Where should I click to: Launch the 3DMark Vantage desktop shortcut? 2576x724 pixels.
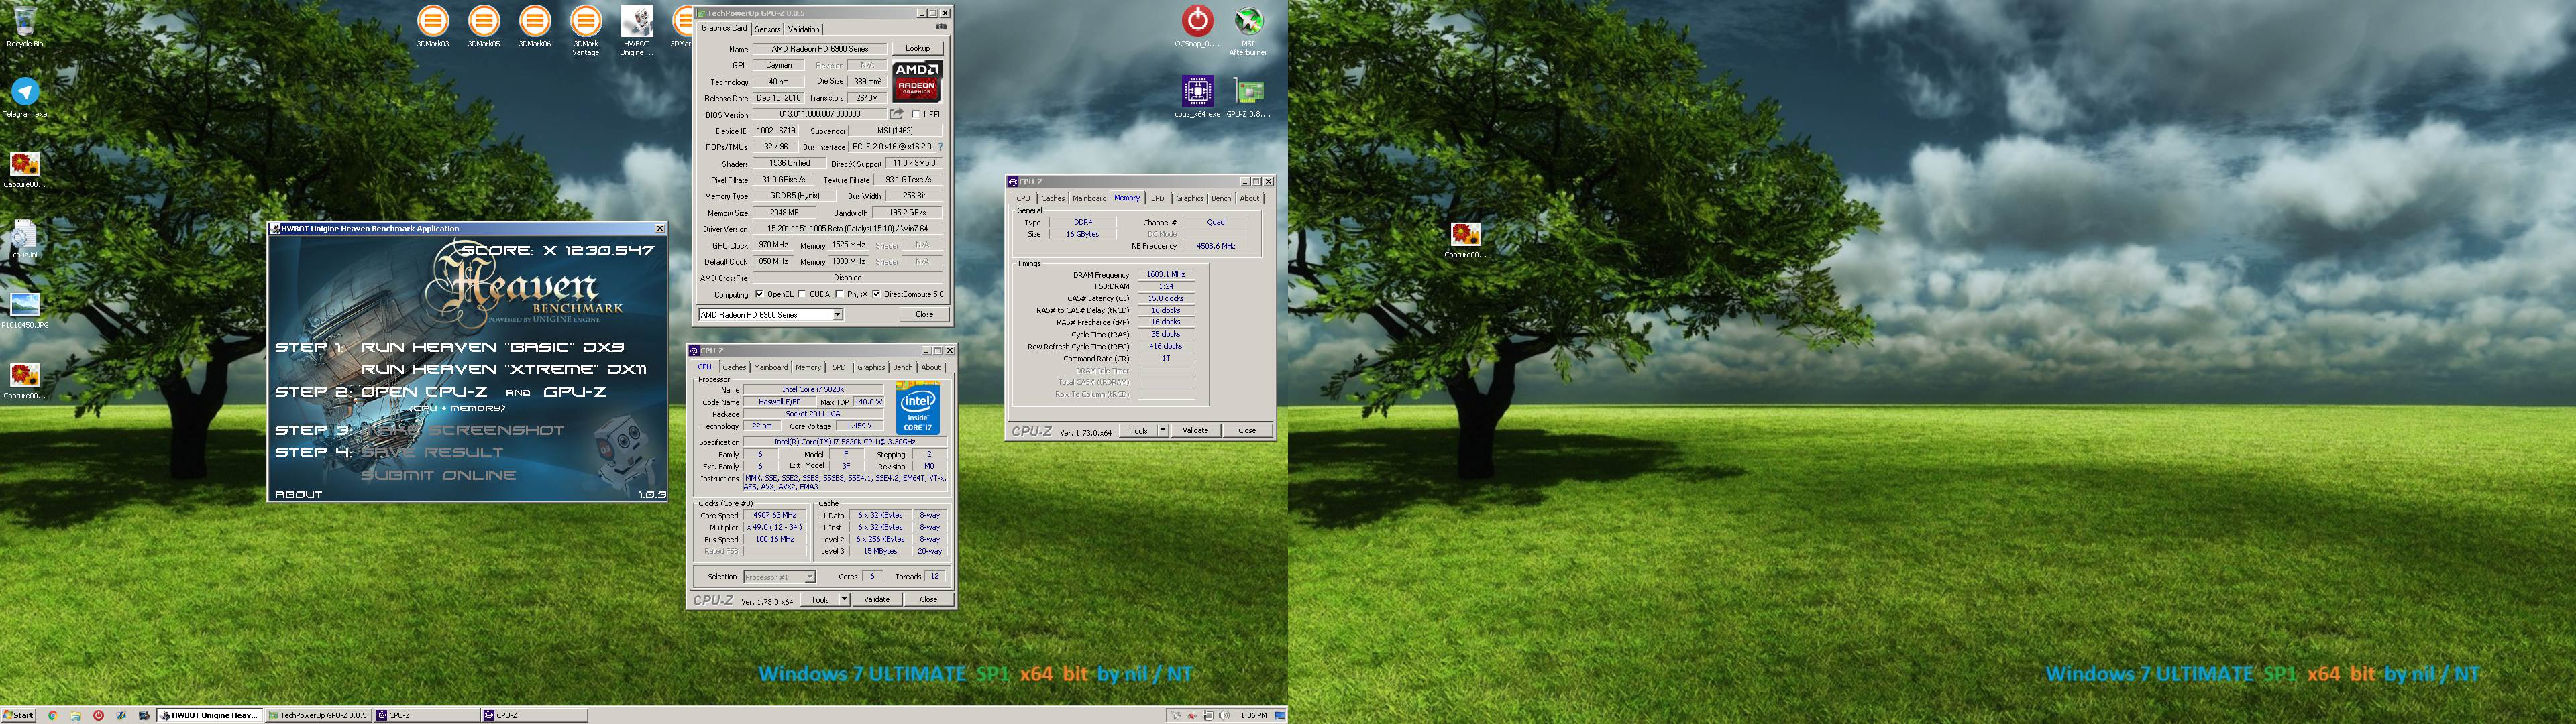tap(586, 30)
